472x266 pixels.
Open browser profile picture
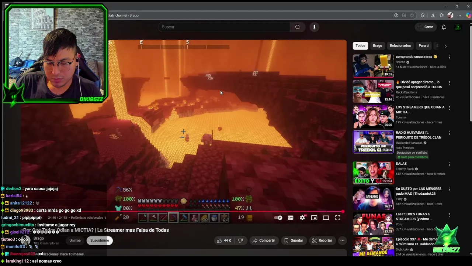coord(450,15)
